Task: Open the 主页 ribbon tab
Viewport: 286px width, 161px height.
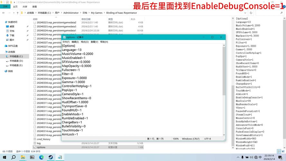Action: (15, 6)
